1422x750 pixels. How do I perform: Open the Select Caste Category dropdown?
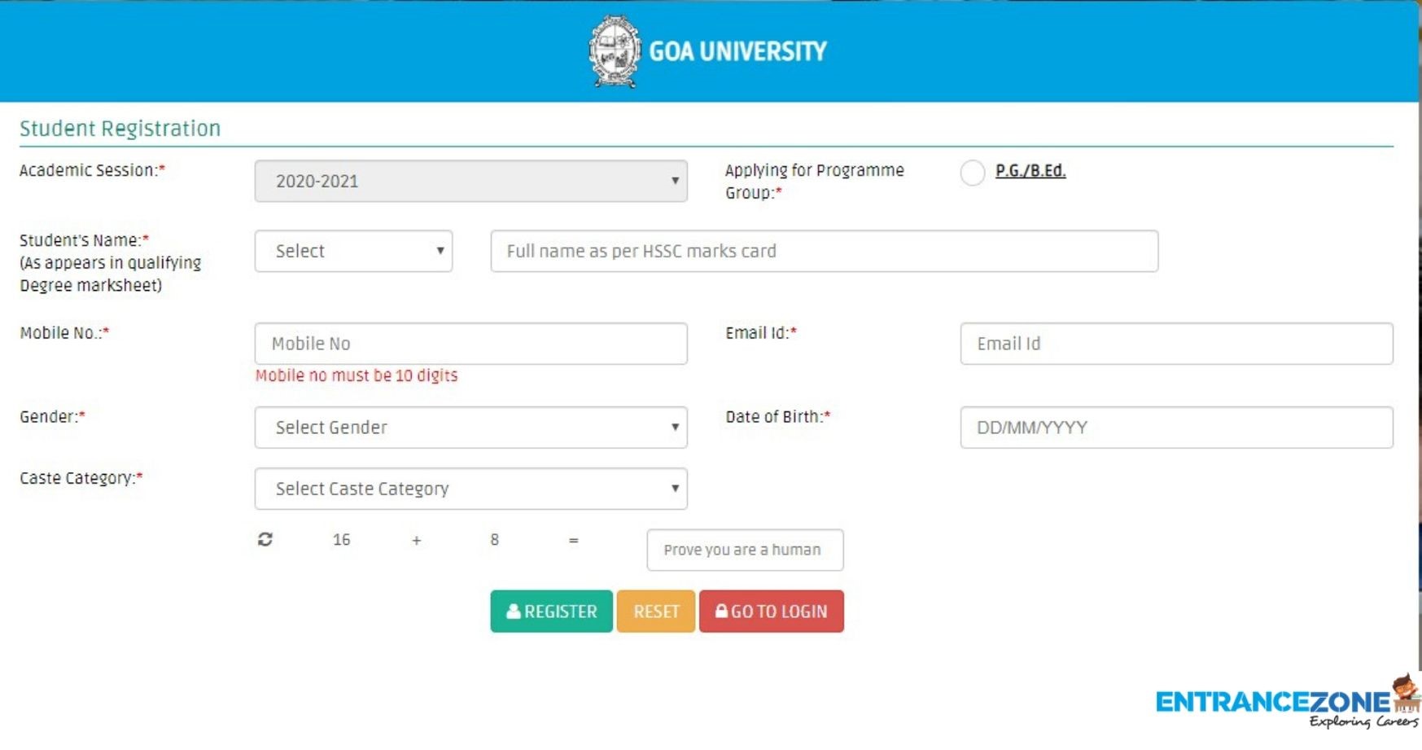pos(470,488)
